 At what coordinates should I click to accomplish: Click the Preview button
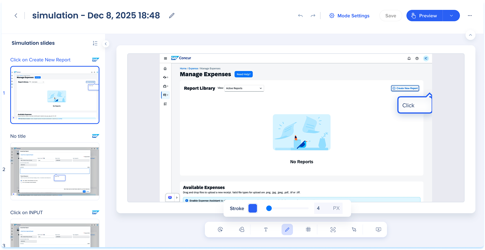424,16
